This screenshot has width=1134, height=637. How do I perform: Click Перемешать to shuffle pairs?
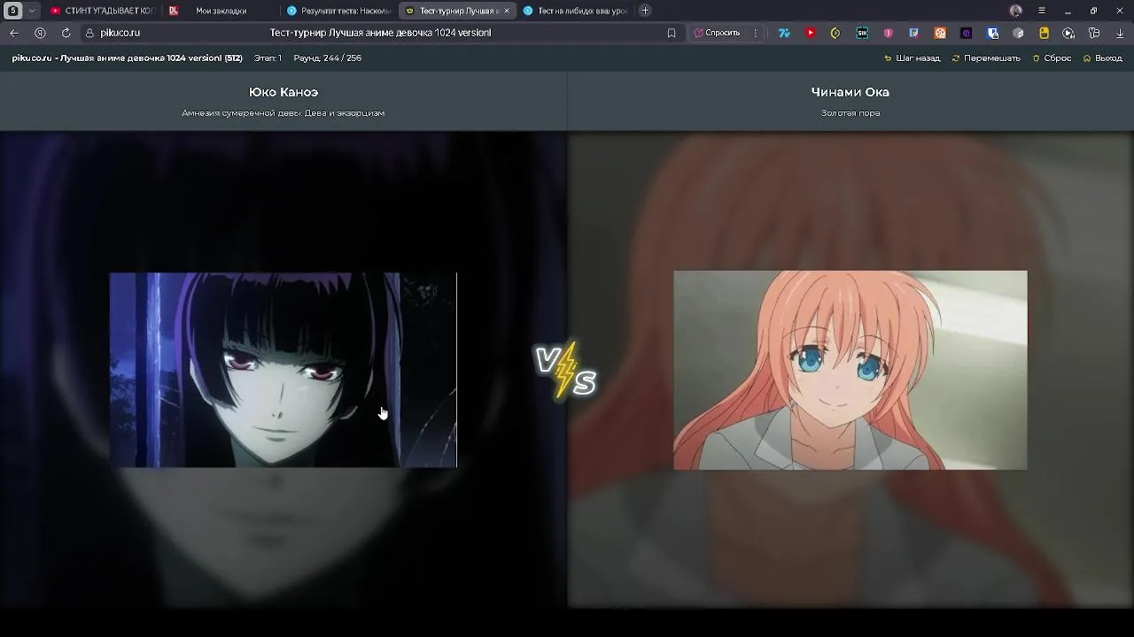[x=986, y=58]
